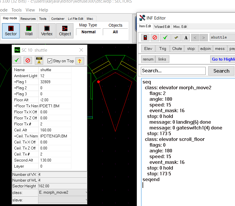Click small yellow checkmark in INF Editor
The width and height of the screenshot is (235, 206).
pos(176,37)
